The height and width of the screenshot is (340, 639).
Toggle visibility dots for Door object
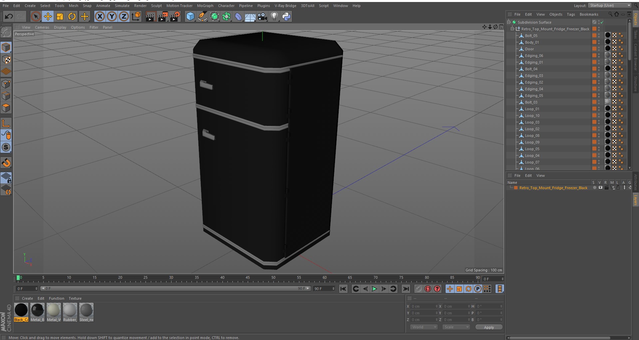tap(599, 49)
